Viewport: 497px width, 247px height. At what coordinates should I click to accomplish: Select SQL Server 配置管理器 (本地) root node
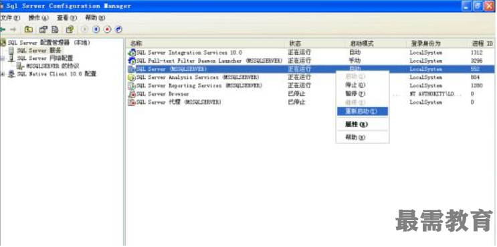49,42
